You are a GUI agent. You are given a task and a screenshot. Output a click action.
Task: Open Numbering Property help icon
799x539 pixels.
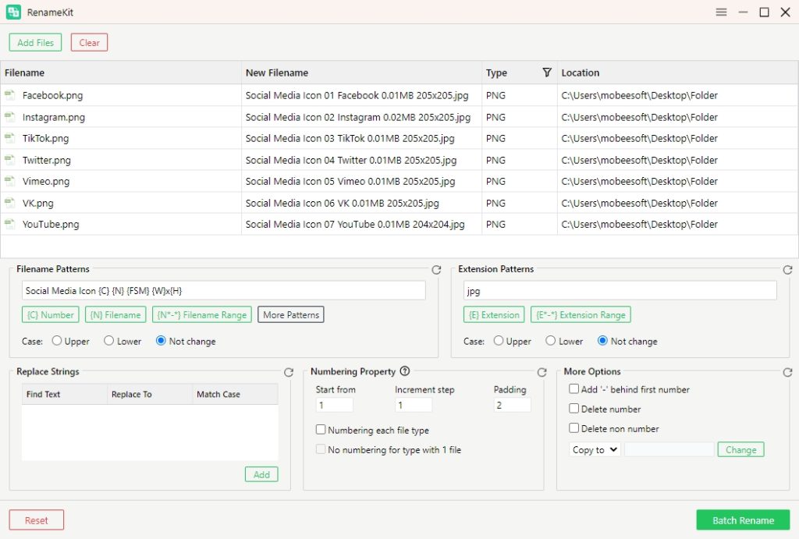405,372
